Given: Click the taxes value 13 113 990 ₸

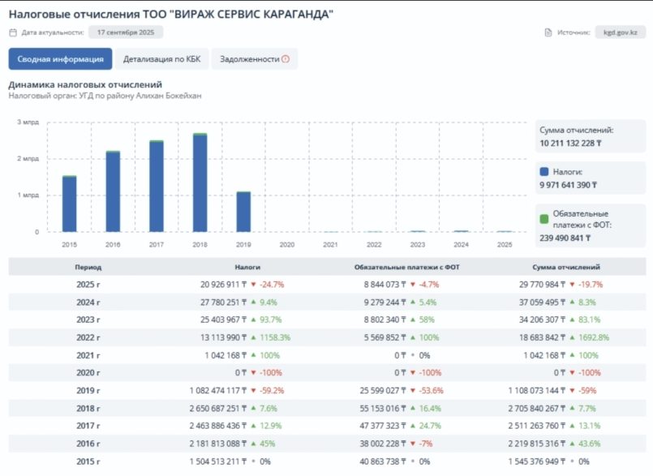Looking at the screenshot, I should (224, 337).
